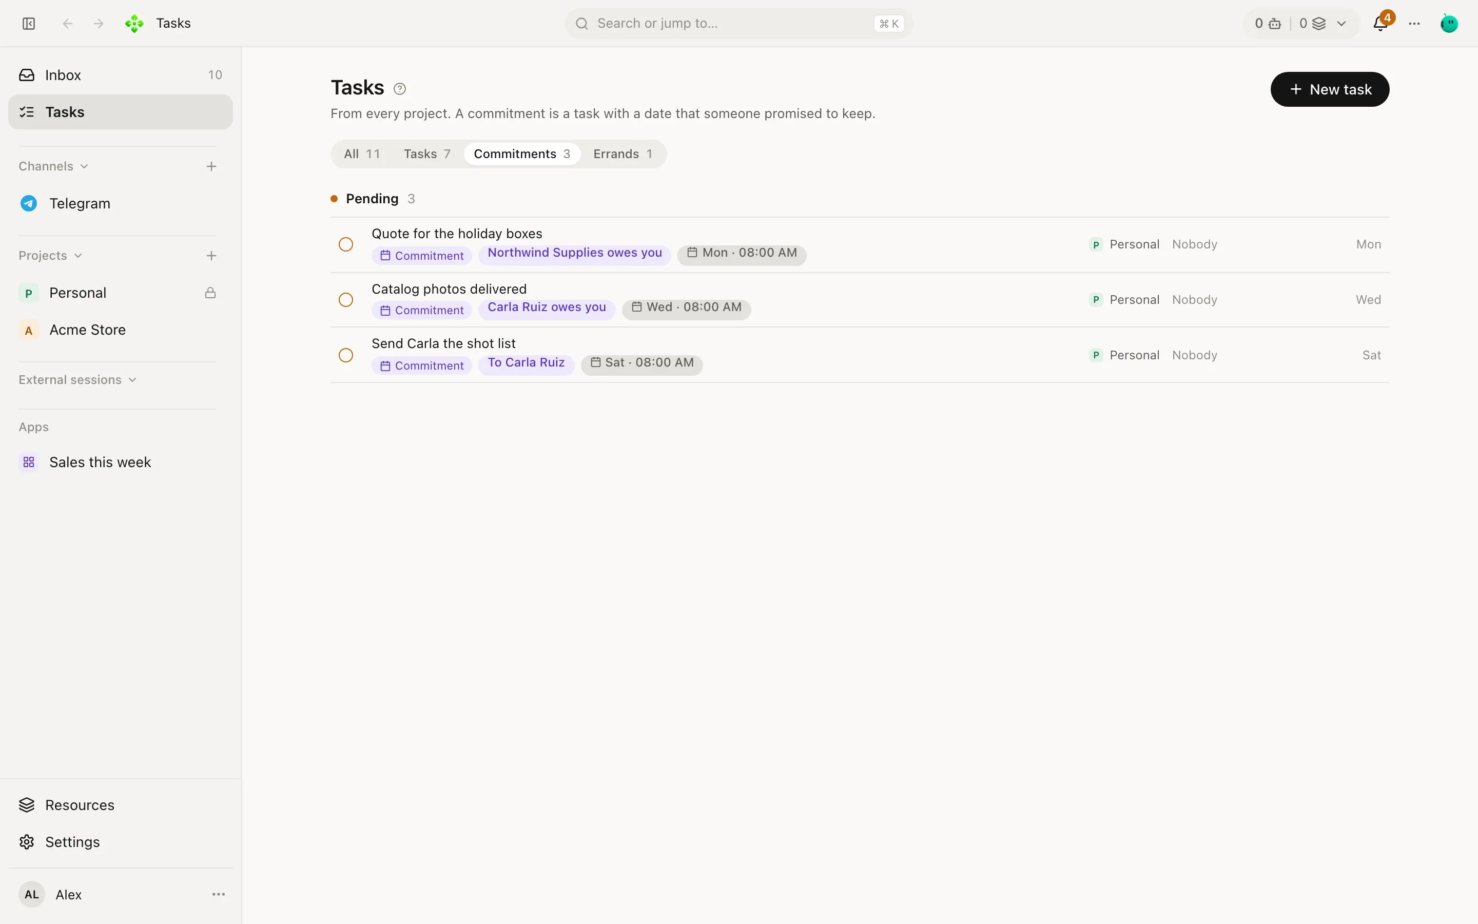
Task: Click Nobody assignee on Catalog photos row
Action: (1195, 299)
